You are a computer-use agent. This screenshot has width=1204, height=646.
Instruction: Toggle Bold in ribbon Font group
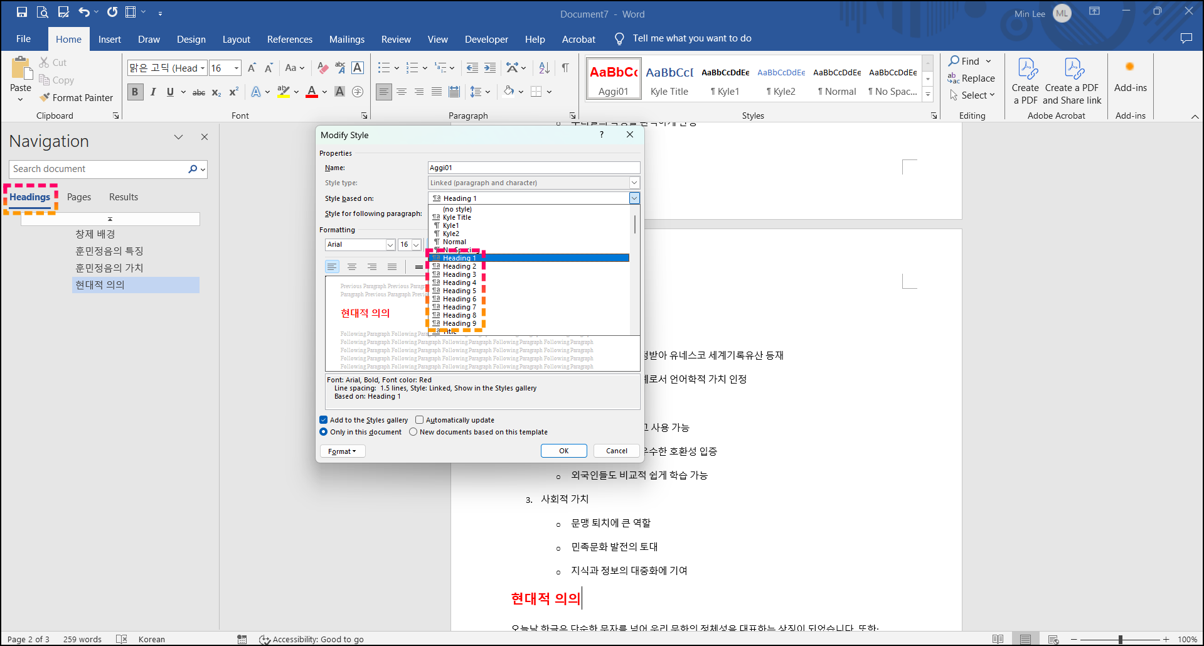tap(135, 92)
